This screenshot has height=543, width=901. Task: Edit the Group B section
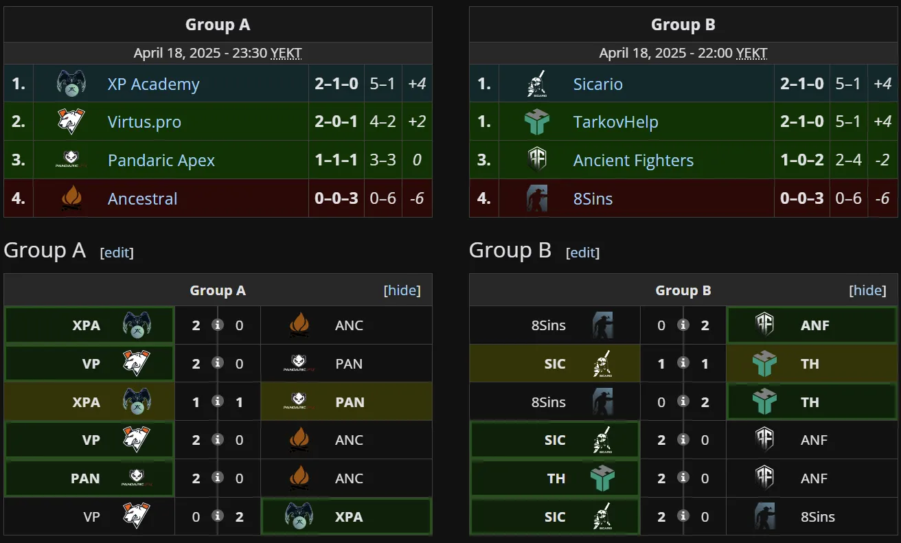(x=582, y=253)
